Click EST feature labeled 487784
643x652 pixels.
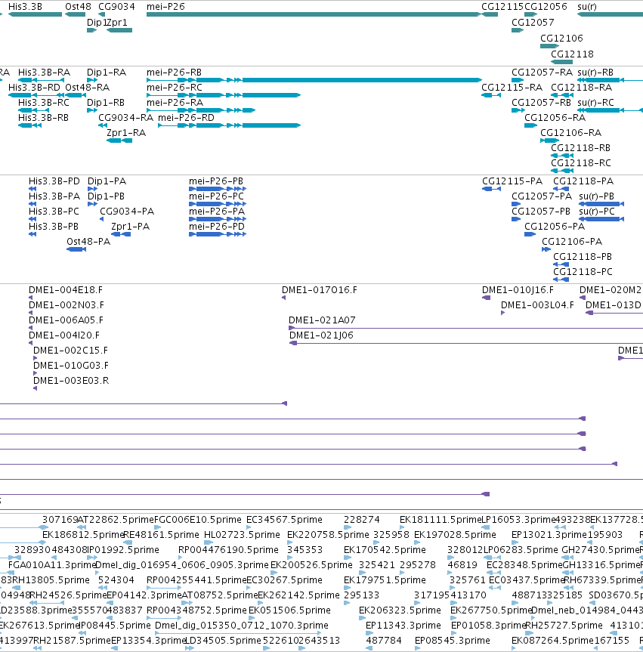click(384, 641)
